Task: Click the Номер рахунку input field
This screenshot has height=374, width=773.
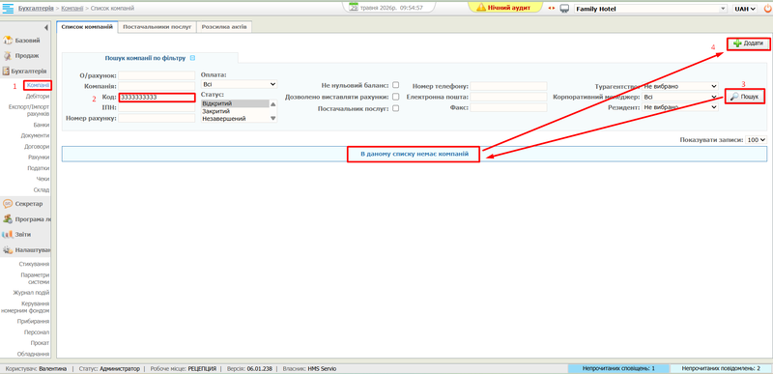Action: 157,118
